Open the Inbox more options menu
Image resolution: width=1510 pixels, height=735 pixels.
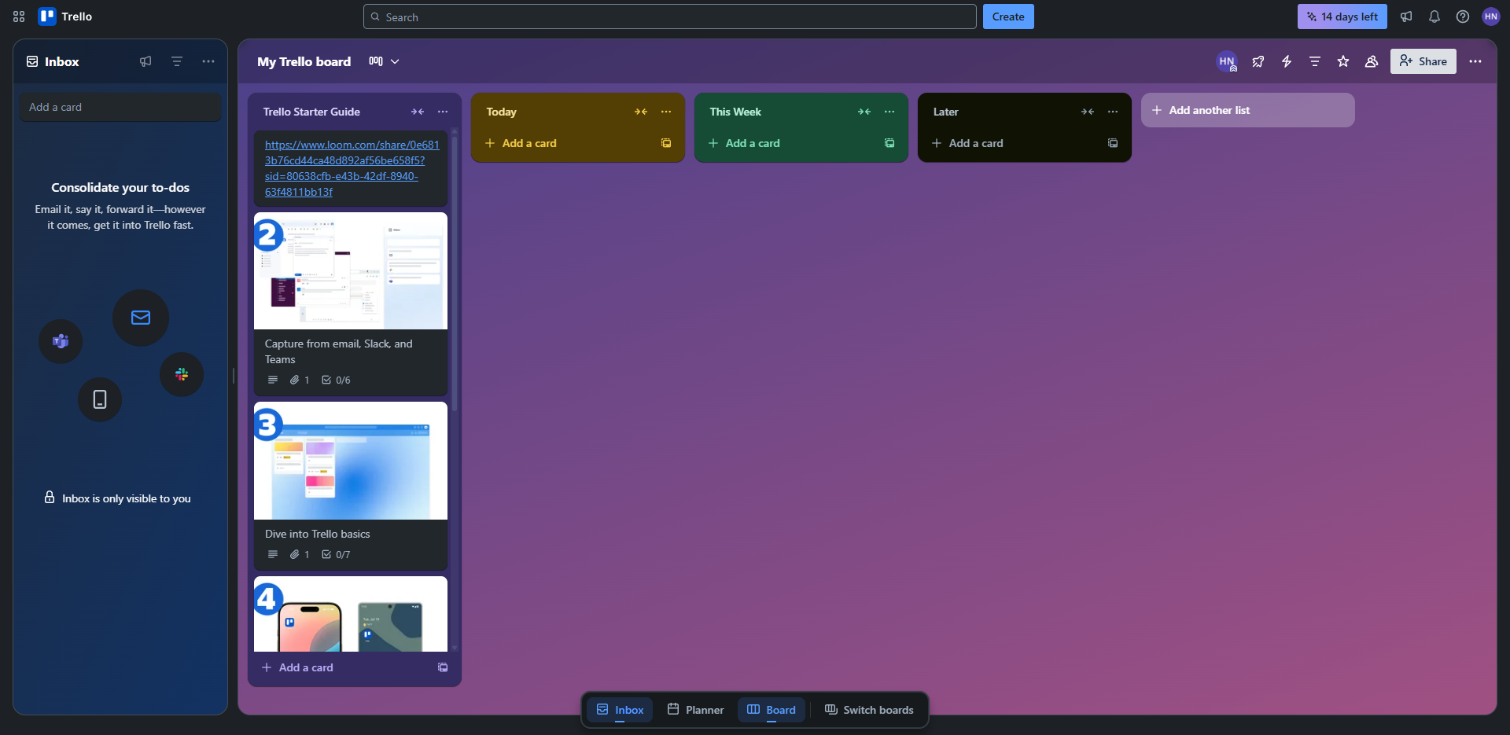pyautogui.click(x=208, y=61)
